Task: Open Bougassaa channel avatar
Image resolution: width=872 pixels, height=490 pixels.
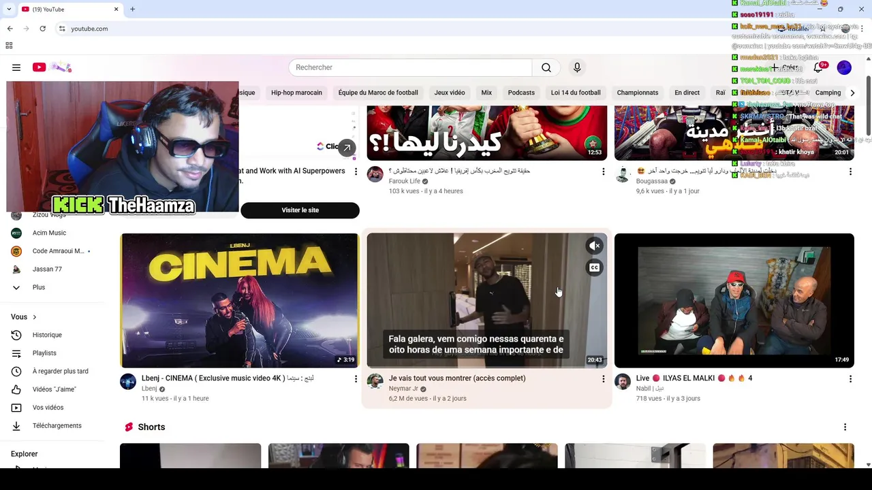Action: [622, 174]
